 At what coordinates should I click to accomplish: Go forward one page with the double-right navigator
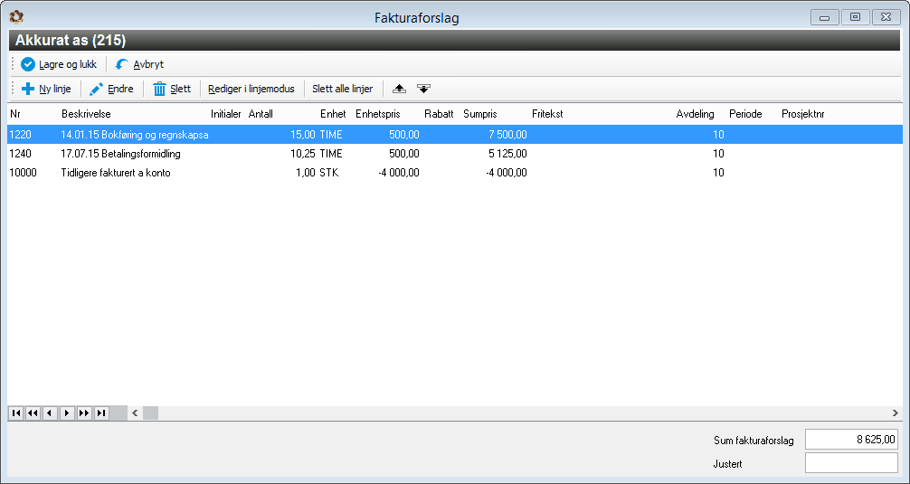click(84, 413)
